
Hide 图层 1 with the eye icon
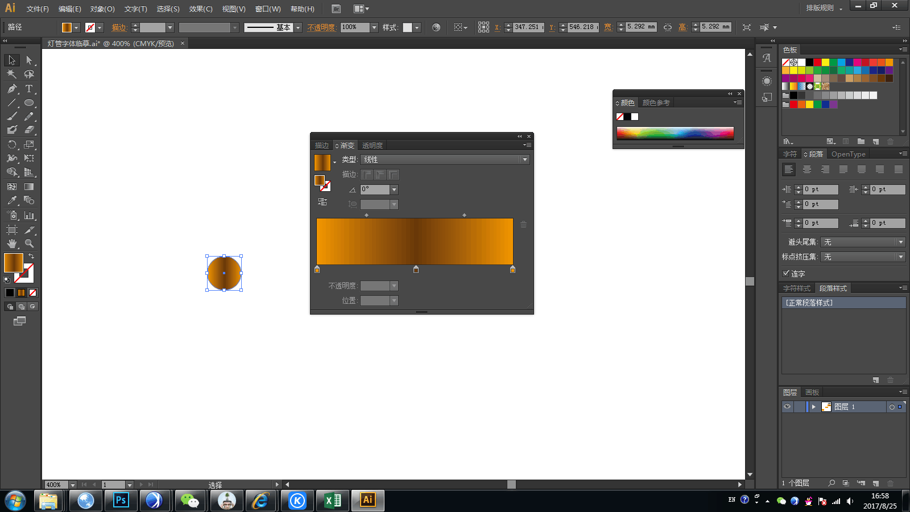[x=787, y=407]
